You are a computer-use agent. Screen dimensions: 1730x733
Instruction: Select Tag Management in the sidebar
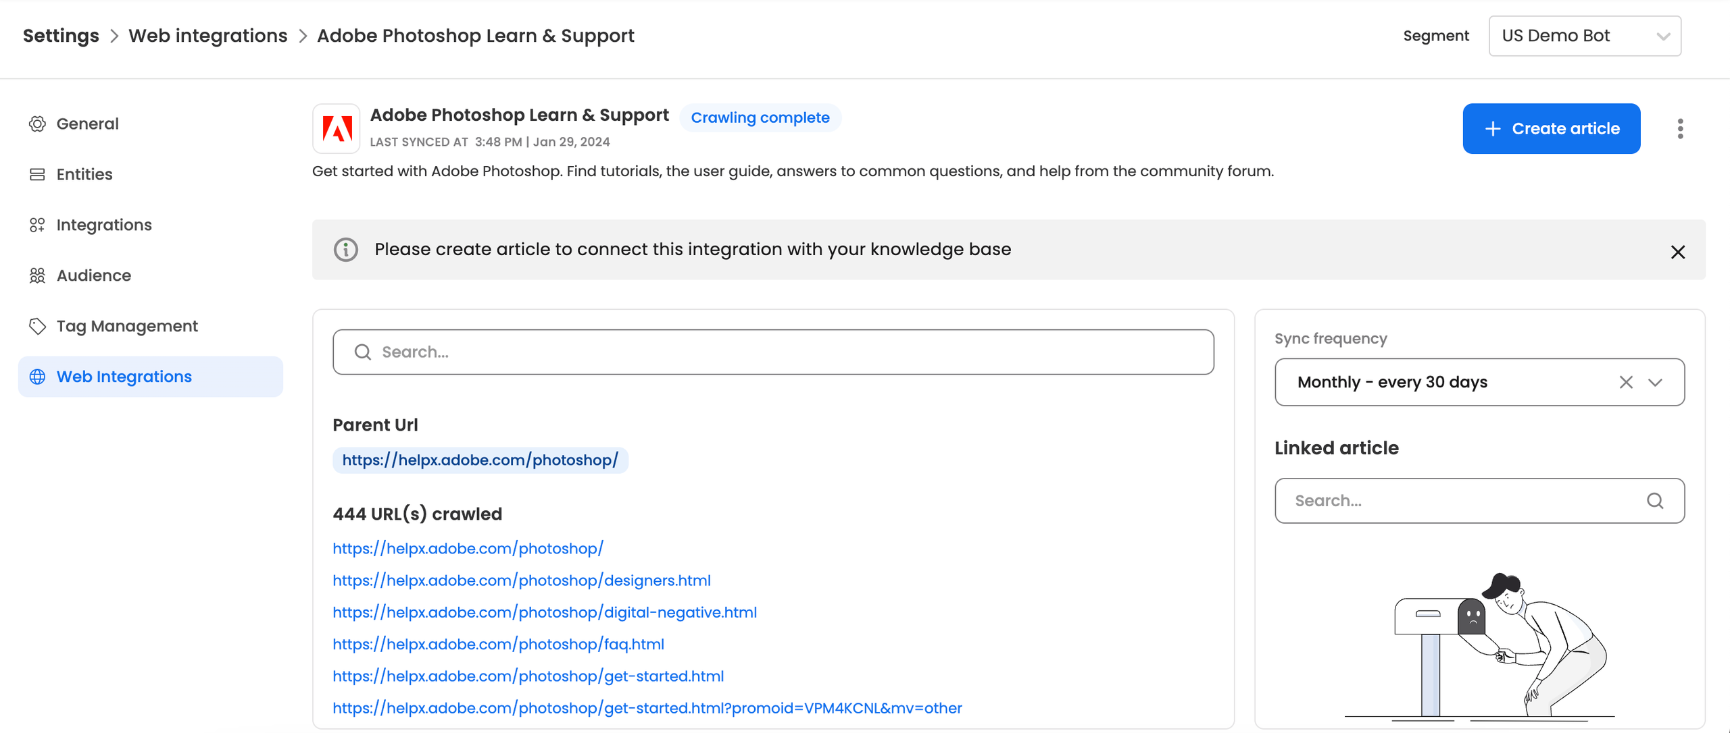(x=126, y=326)
